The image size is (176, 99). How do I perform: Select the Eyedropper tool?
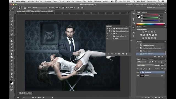(12, 31)
